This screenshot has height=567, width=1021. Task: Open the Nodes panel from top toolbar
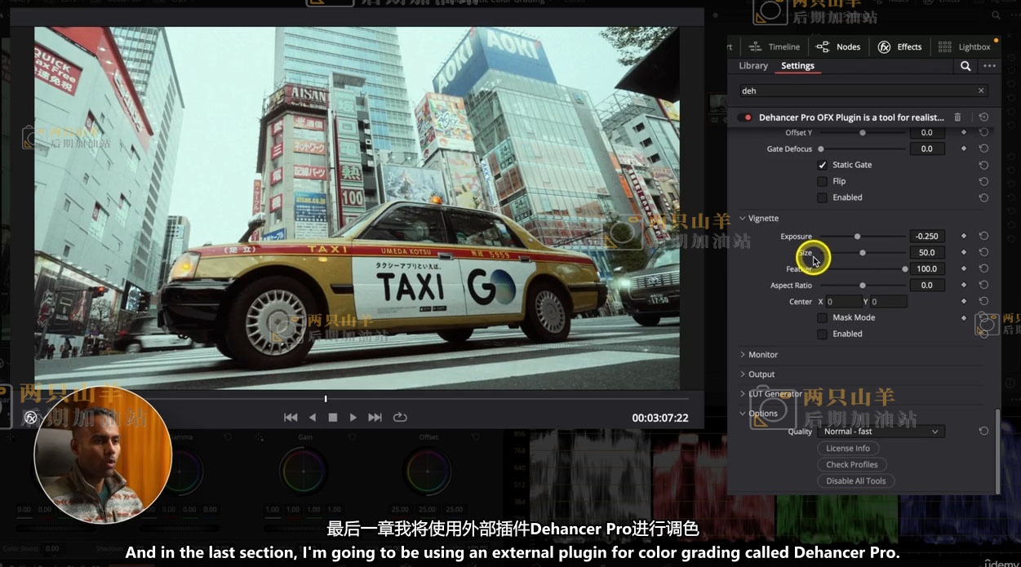click(838, 47)
